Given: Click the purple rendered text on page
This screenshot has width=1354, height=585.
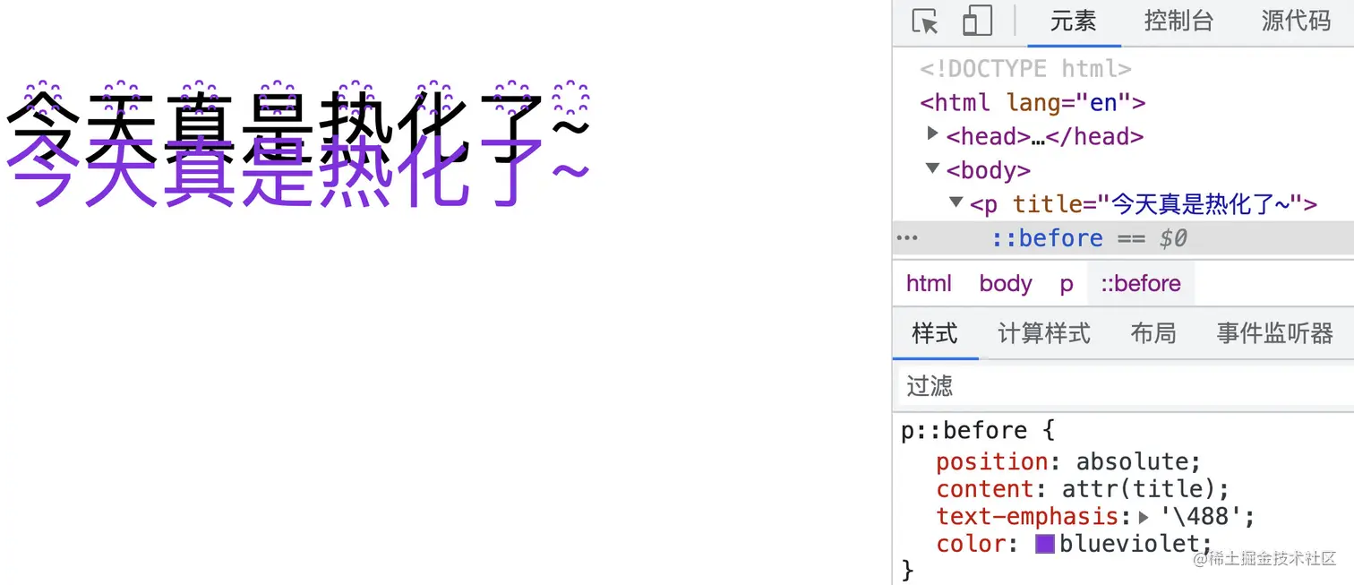Looking at the screenshot, I should point(298,170).
